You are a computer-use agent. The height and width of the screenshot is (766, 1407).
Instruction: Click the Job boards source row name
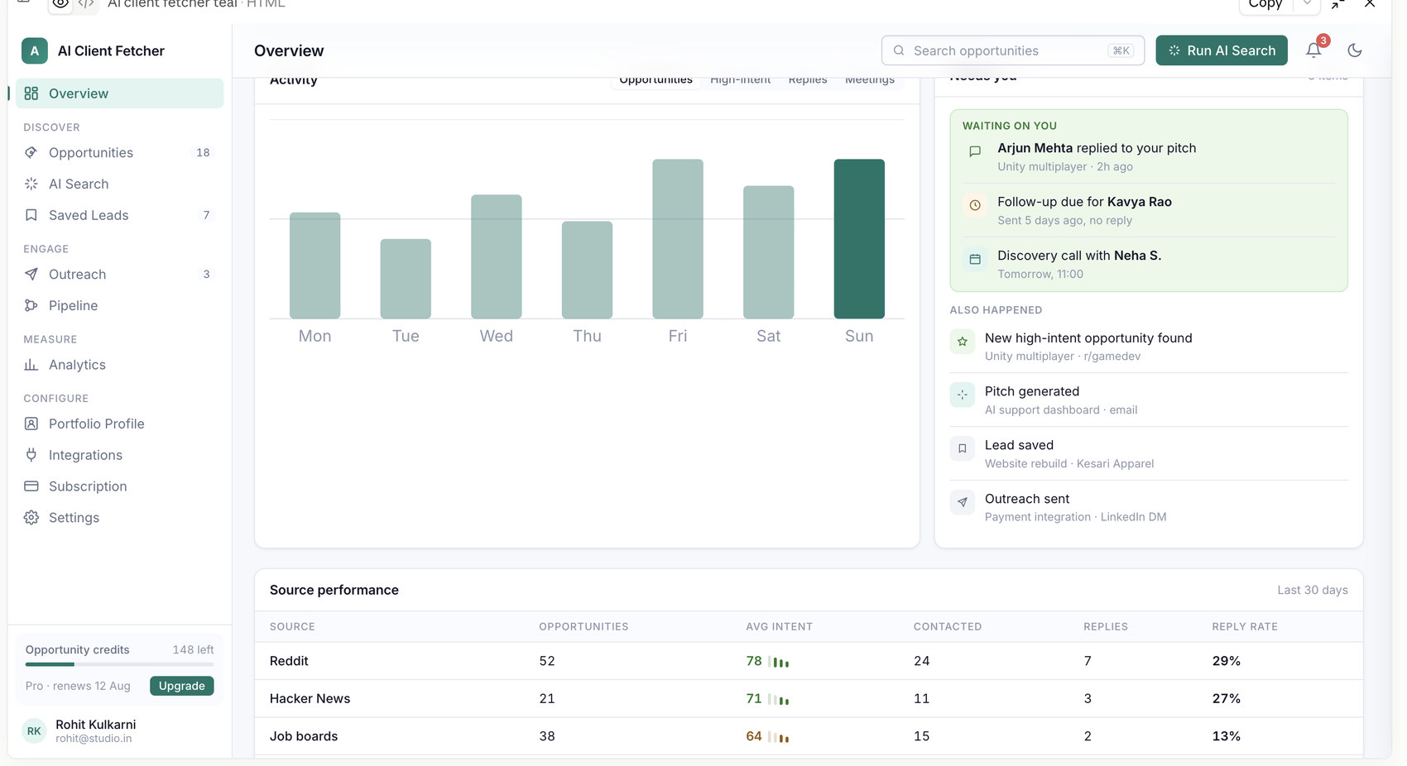304,736
